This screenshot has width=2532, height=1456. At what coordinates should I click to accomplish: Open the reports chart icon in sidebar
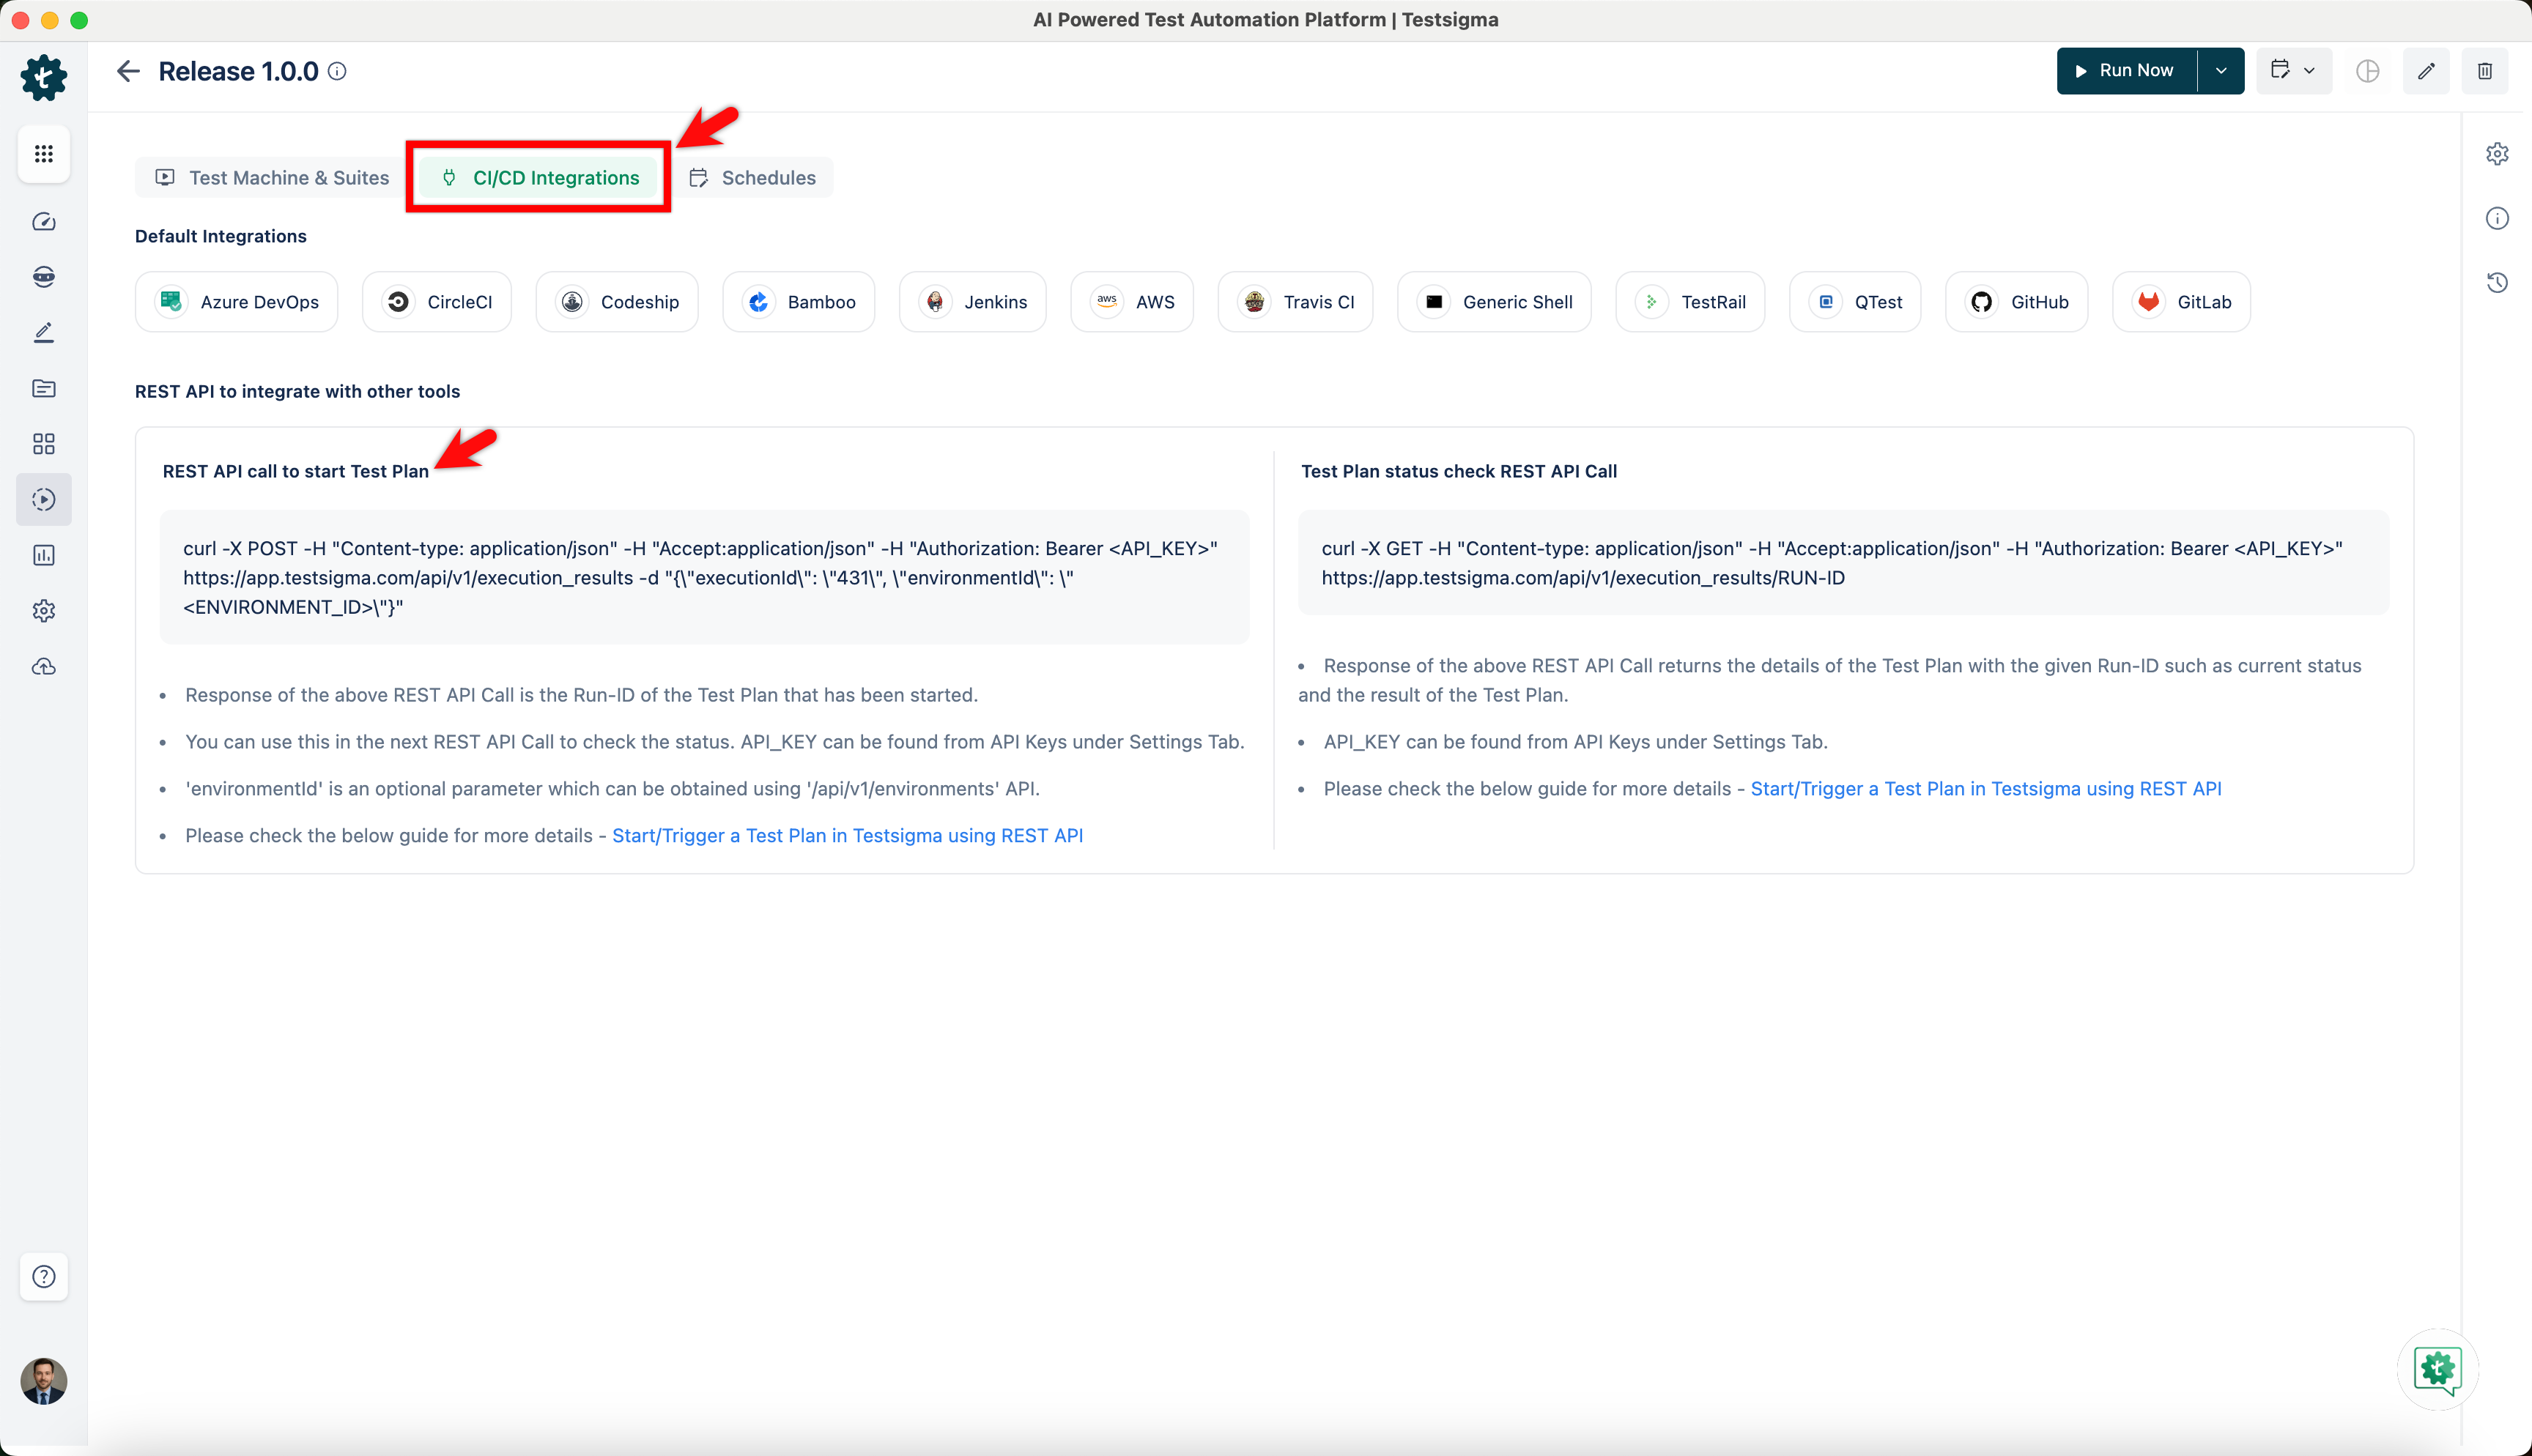click(43, 555)
